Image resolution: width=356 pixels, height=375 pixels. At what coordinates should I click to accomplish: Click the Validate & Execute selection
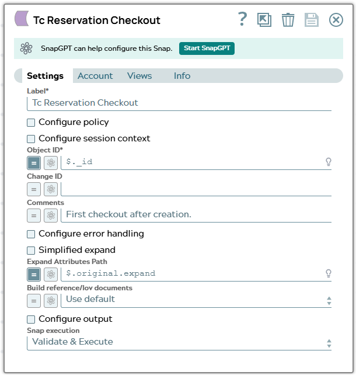coord(179,343)
